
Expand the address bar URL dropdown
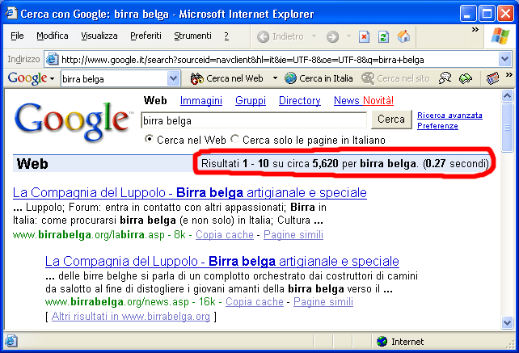coord(504,60)
